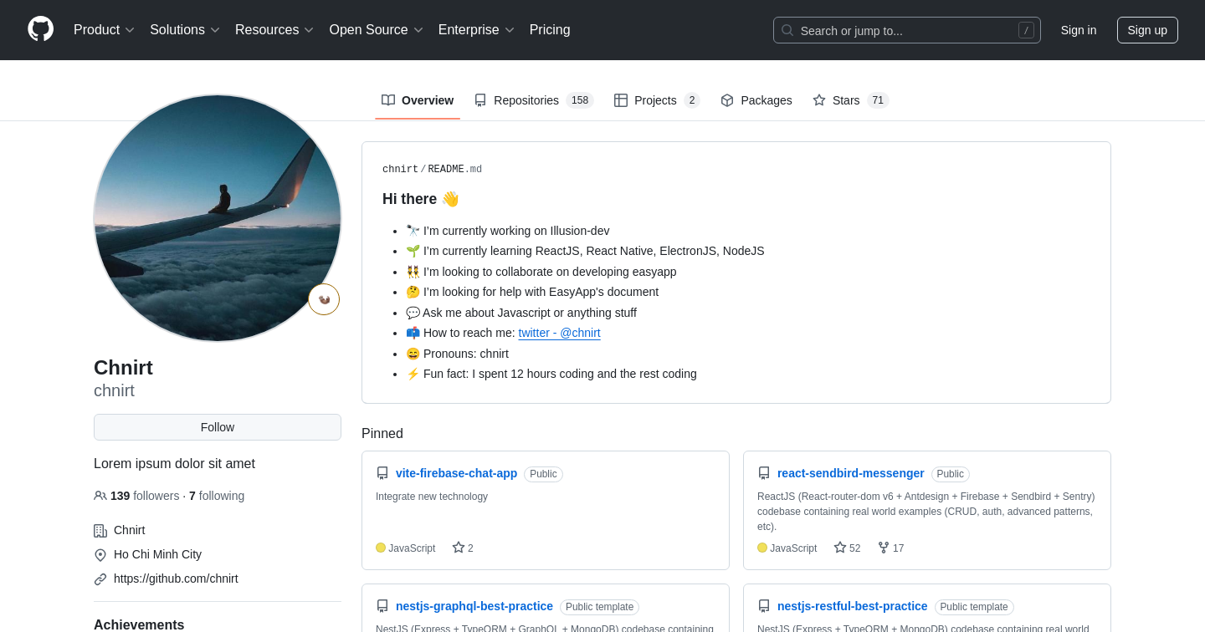Expand the Product menu
The image size is (1205, 632).
coord(104,30)
